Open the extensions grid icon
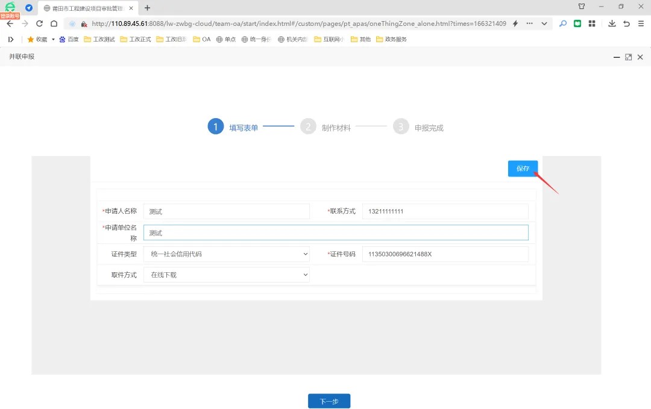The width and height of the screenshot is (651, 409). coord(592,23)
